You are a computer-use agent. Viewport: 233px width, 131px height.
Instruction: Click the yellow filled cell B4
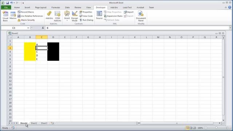click(30, 52)
